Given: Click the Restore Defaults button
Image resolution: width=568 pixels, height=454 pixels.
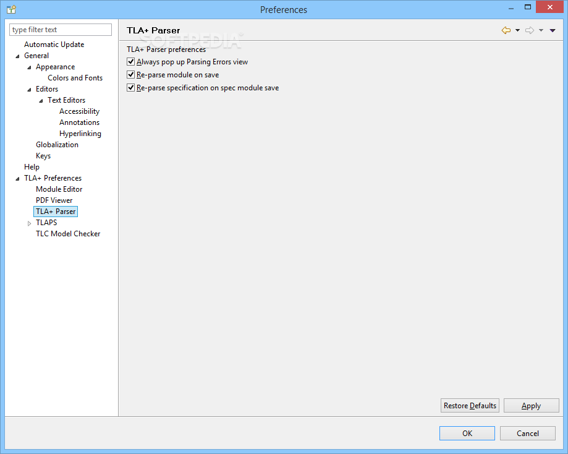Looking at the screenshot, I should click(470, 406).
